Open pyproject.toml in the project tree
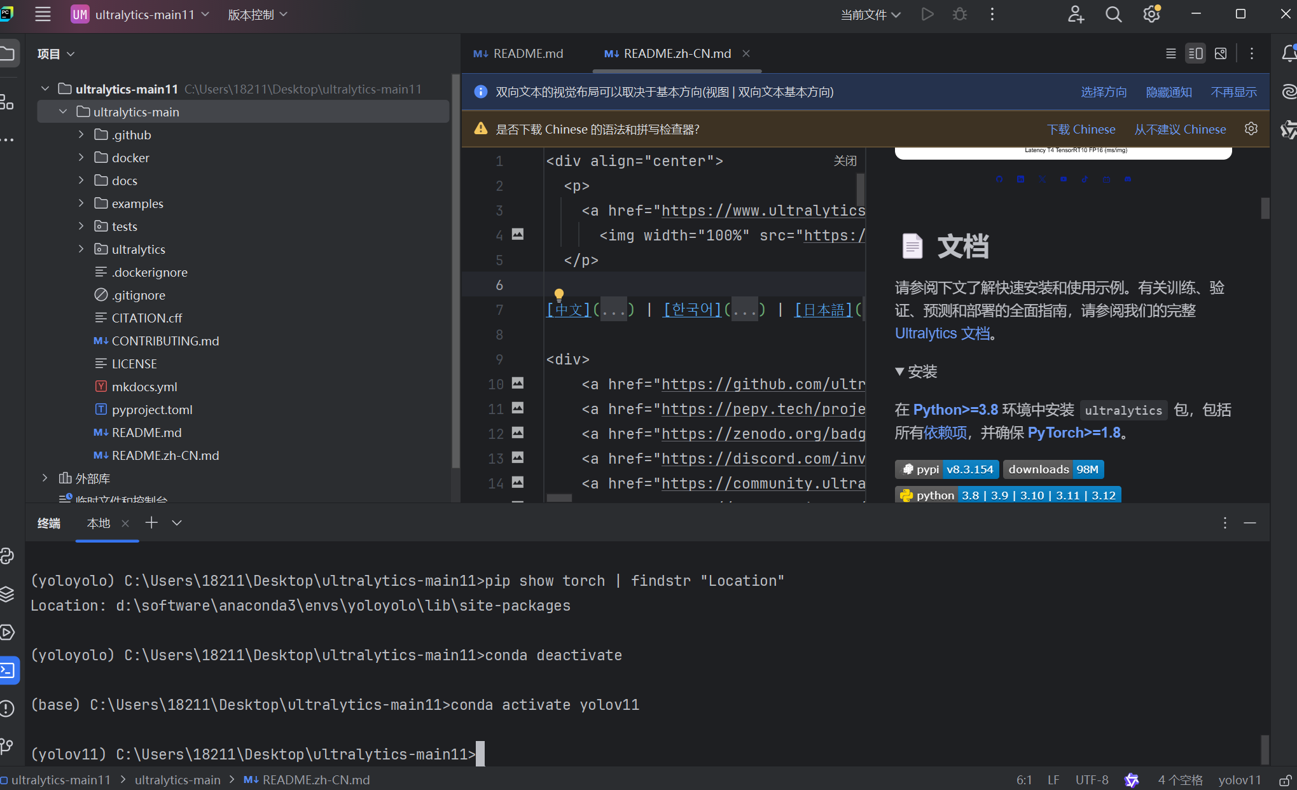This screenshot has width=1297, height=790. (x=152, y=410)
